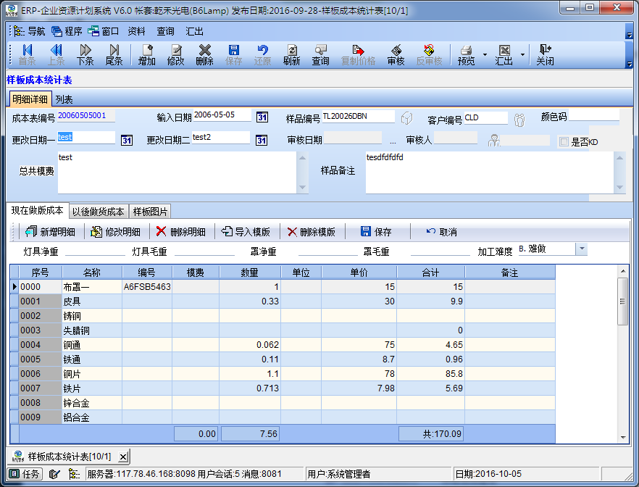Click the 修改明细 button
The width and height of the screenshot is (639, 487).
[x=115, y=232]
